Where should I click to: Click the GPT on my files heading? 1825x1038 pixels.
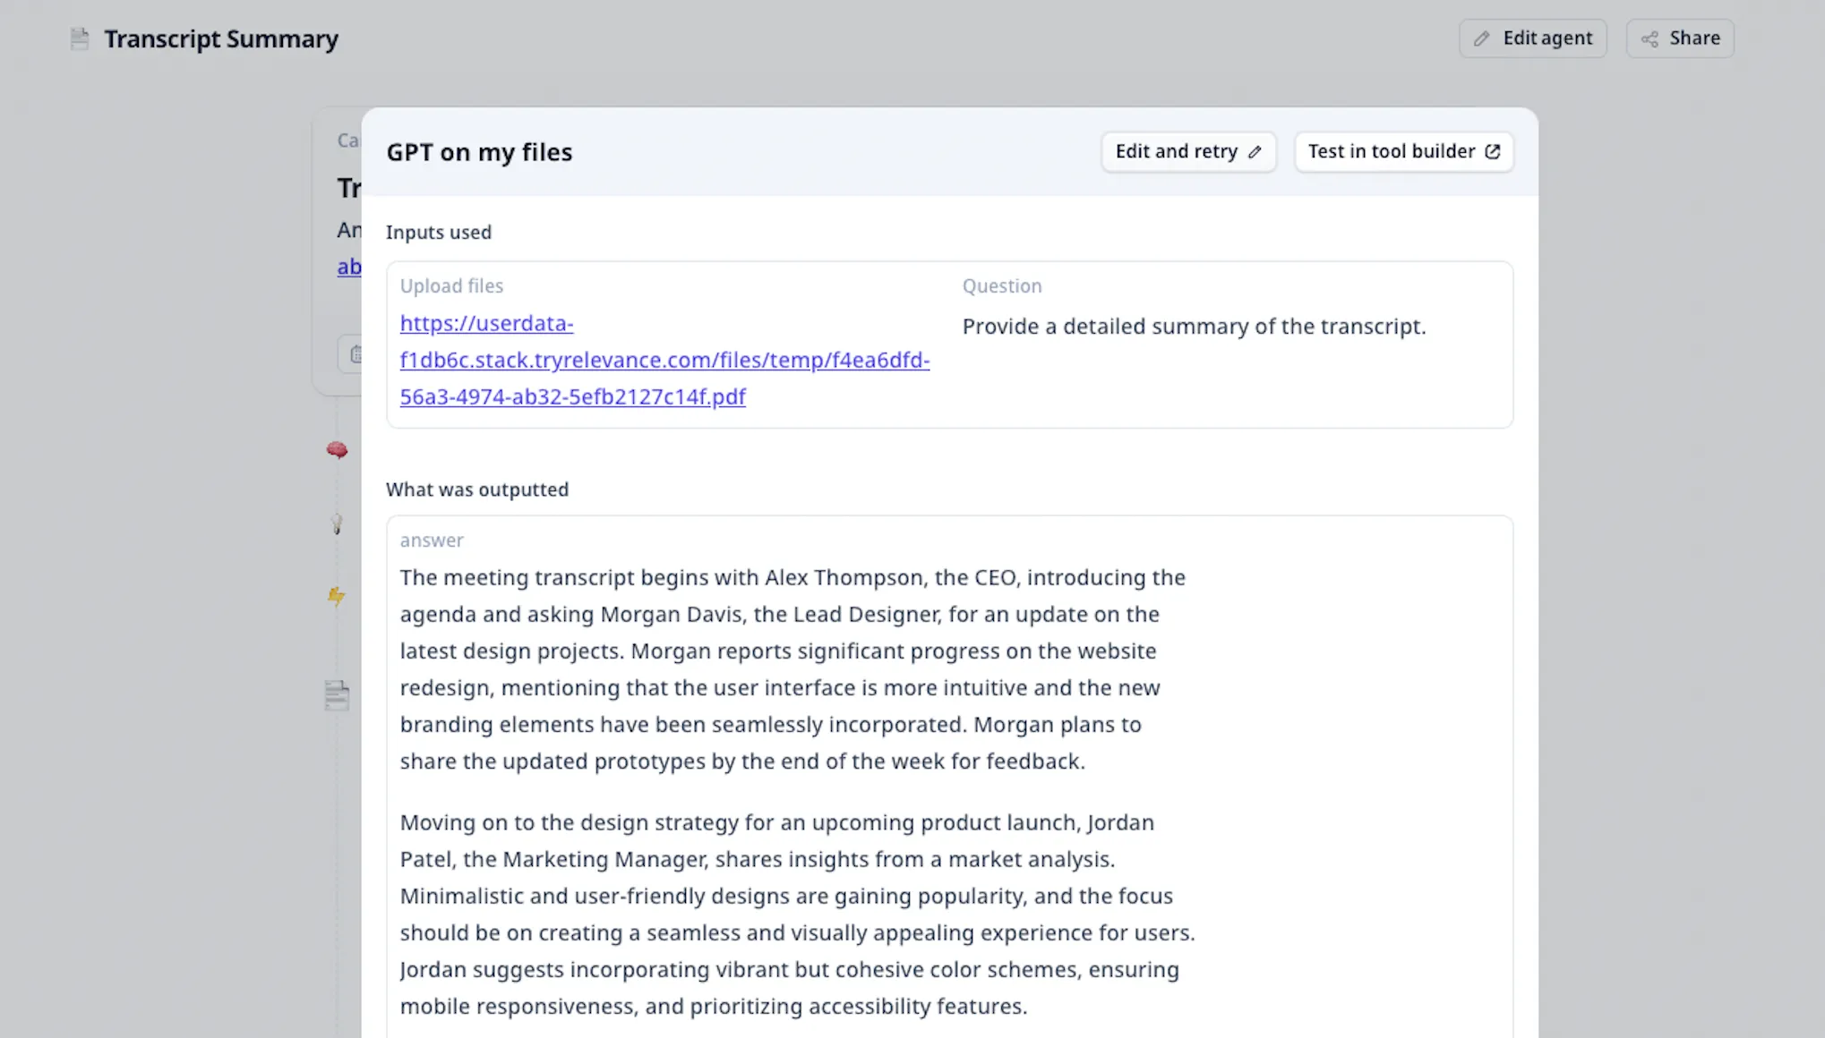click(x=479, y=152)
